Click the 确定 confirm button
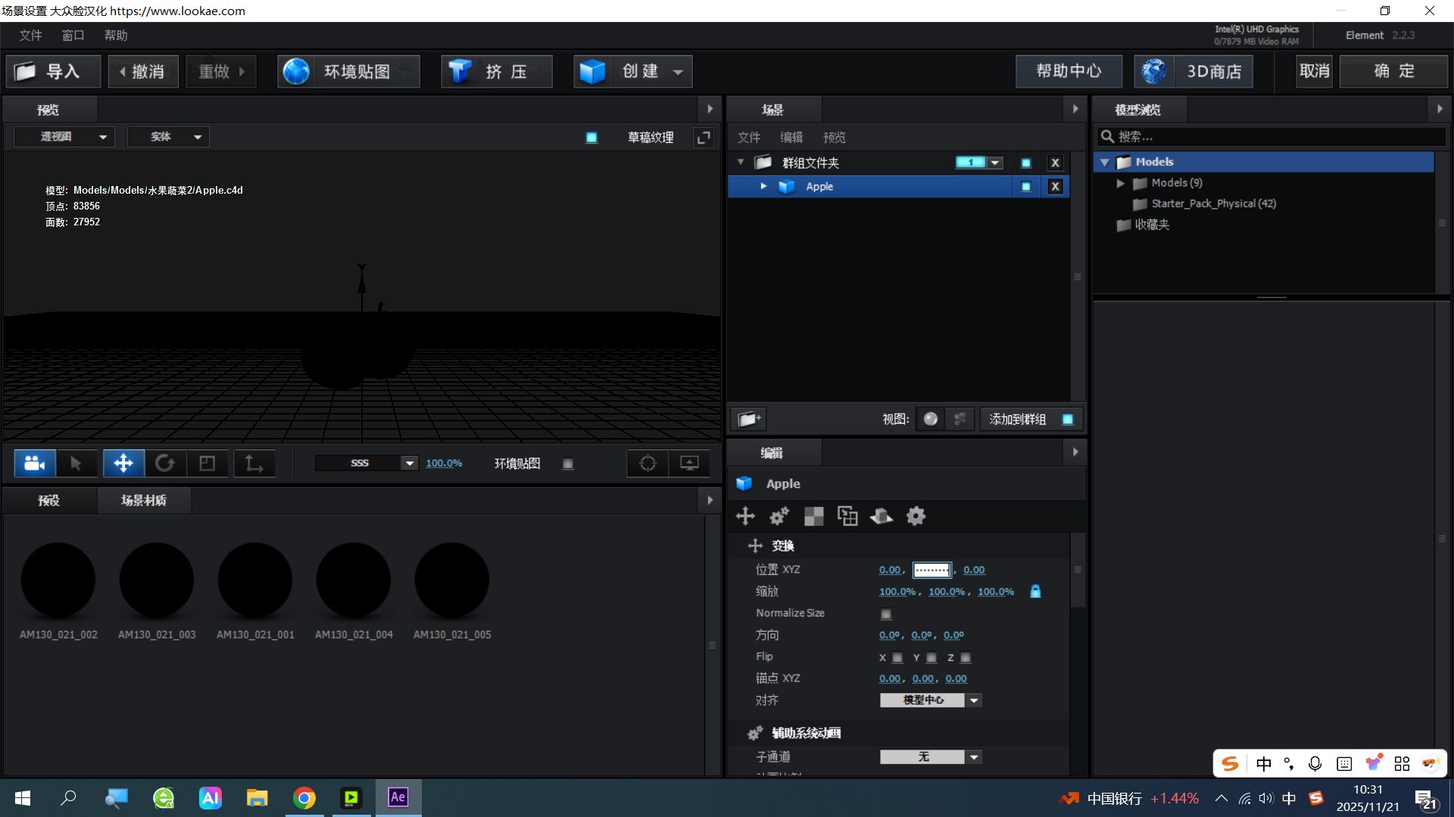This screenshot has height=817, width=1454. (x=1393, y=71)
